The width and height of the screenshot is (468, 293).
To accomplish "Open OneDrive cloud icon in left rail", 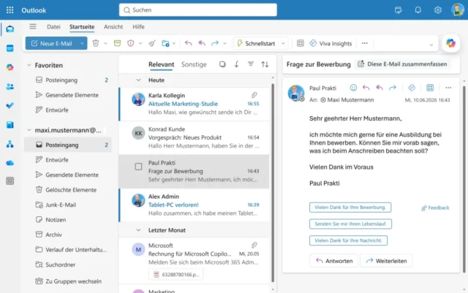I will pyautogui.click(x=10, y=163).
